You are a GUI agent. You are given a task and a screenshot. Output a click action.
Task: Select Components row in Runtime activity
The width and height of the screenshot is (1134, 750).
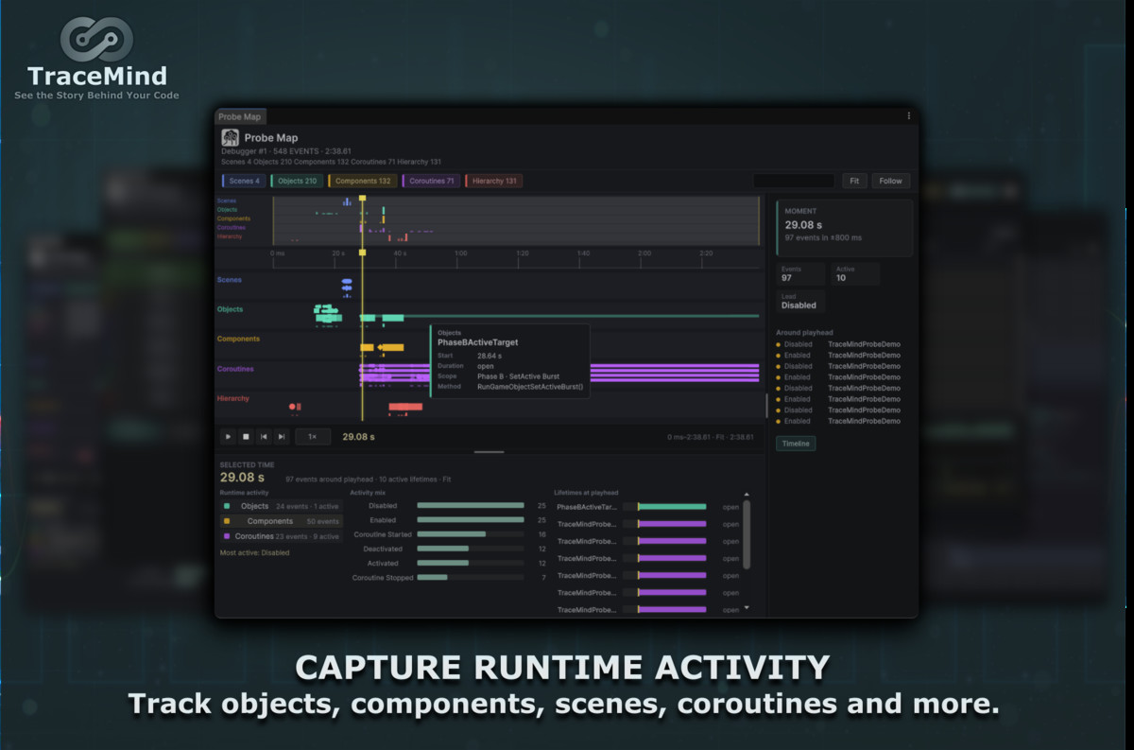click(x=281, y=521)
